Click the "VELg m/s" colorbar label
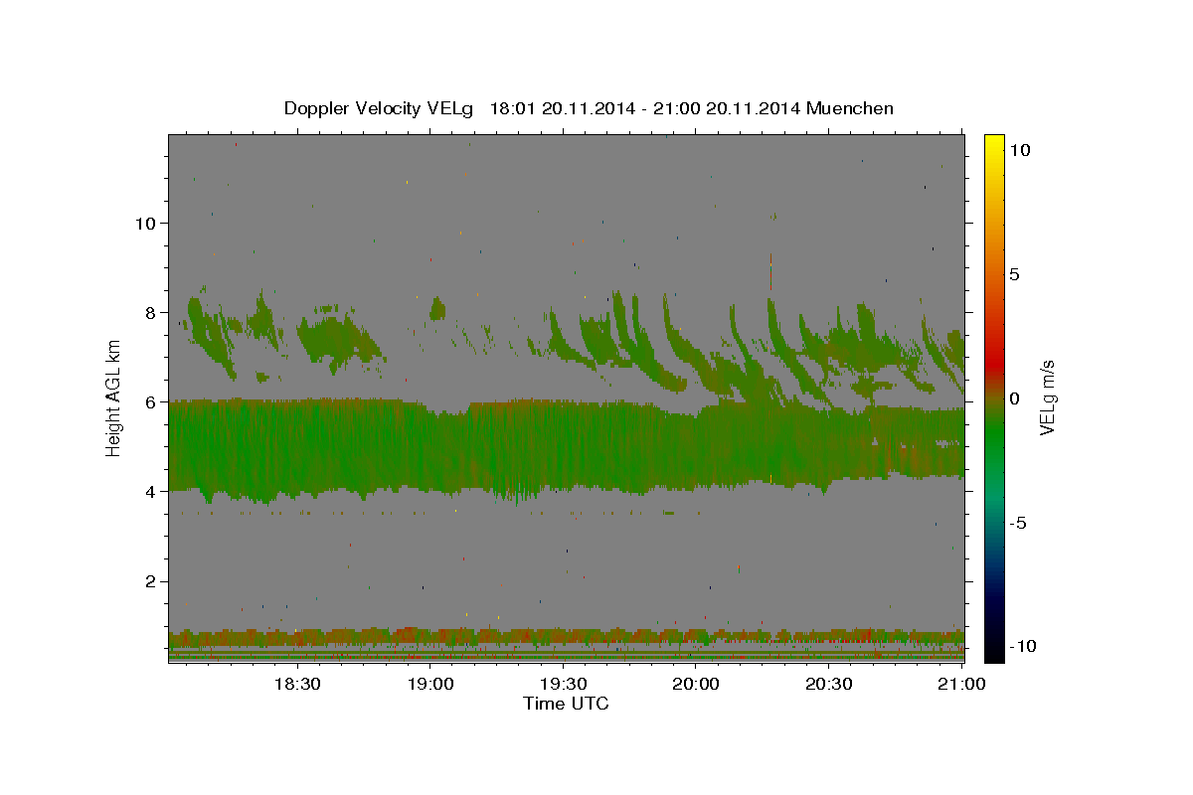This screenshot has width=1193, height=795. 1047,397
